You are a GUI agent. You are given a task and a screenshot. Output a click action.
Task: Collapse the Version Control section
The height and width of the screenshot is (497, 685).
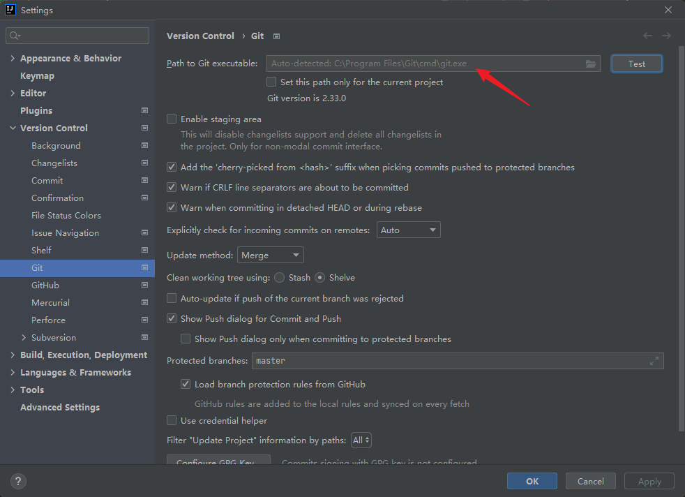pyautogui.click(x=13, y=128)
